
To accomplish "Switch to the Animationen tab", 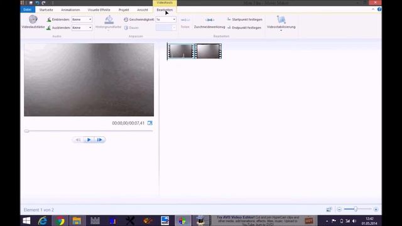I will pyautogui.click(x=70, y=10).
